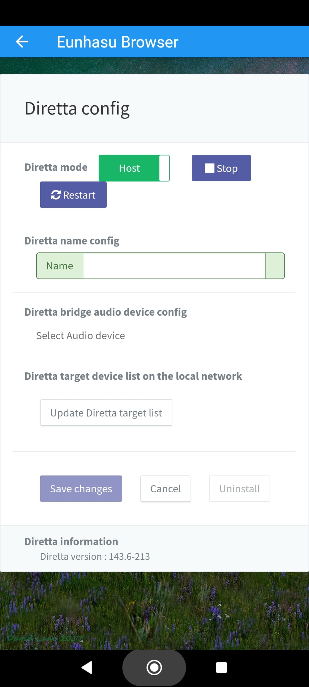This screenshot has height=687, width=309.
Task: Click the Cancel button
Action: [x=166, y=489]
